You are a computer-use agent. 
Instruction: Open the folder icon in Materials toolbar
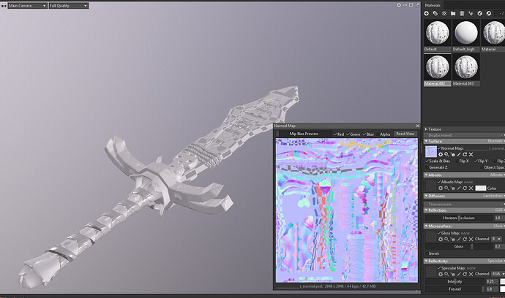(x=453, y=13)
